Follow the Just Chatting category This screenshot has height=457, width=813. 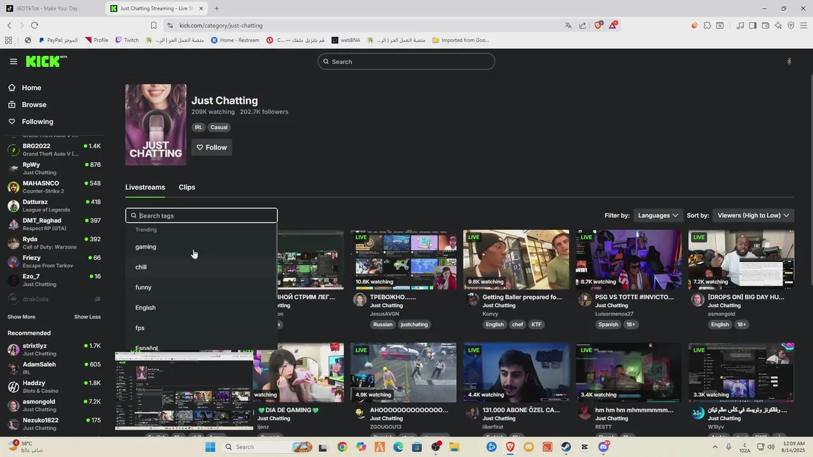212,147
